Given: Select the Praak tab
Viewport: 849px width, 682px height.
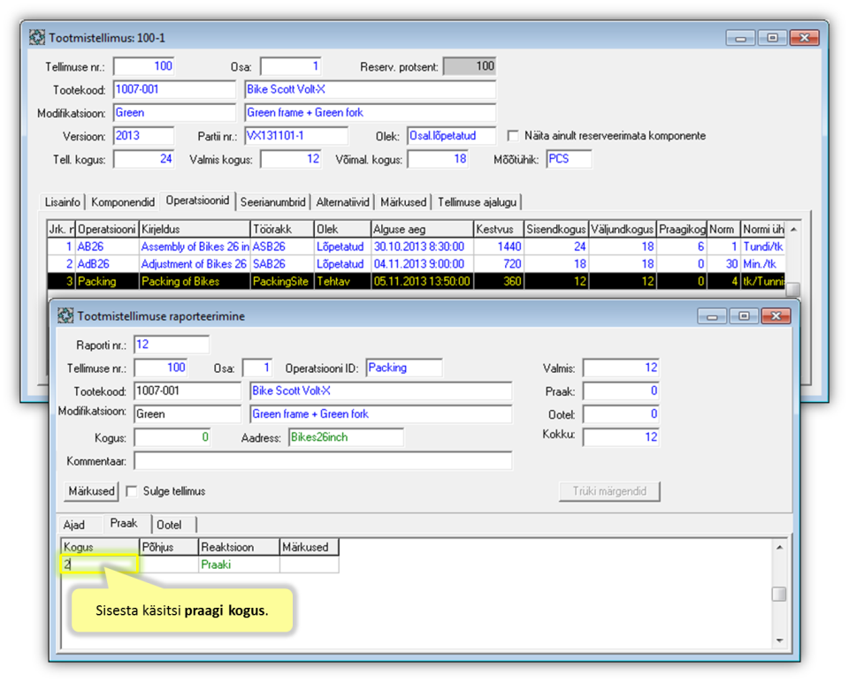Looking at the screenshot, I should tap(124, 523).
